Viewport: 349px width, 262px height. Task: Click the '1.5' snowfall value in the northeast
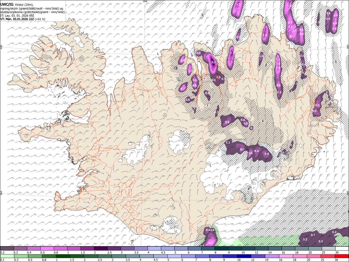pyautogui.click(x=265, y=35)
